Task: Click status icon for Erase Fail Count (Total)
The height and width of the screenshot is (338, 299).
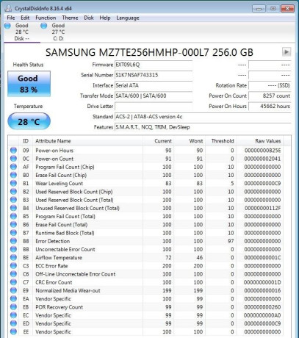Action: pos(13,225)
